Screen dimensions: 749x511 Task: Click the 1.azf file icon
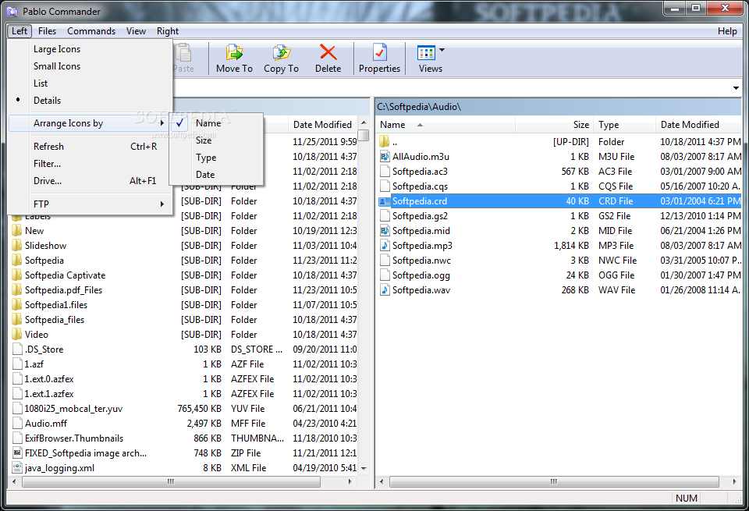point(17,364)
